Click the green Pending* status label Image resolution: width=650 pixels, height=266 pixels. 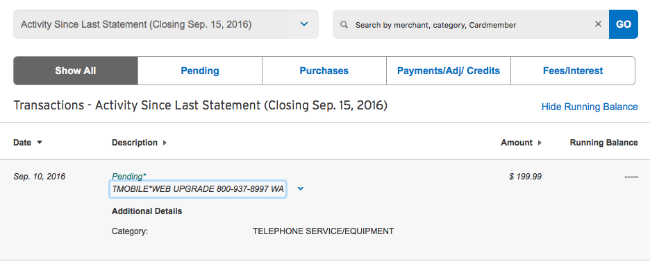129,177
